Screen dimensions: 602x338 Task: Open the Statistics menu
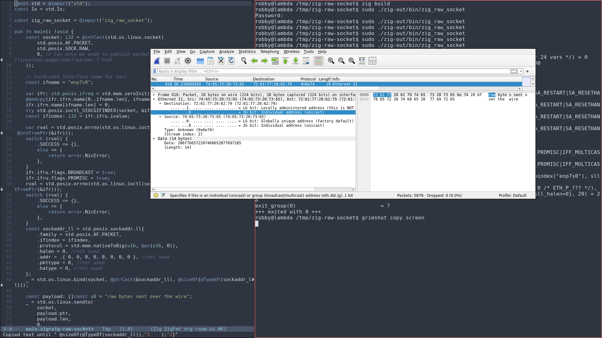(247, 52)
